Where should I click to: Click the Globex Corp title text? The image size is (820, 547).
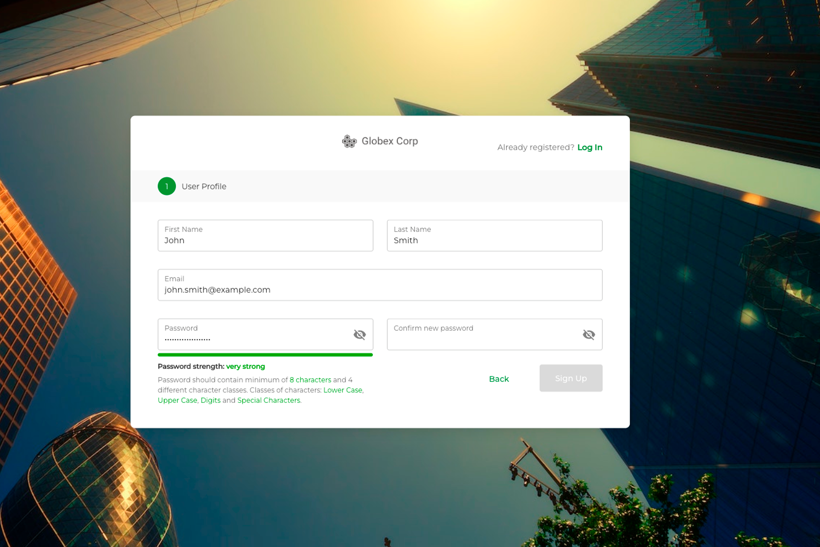pyautogui.click(x=390, y=141)
